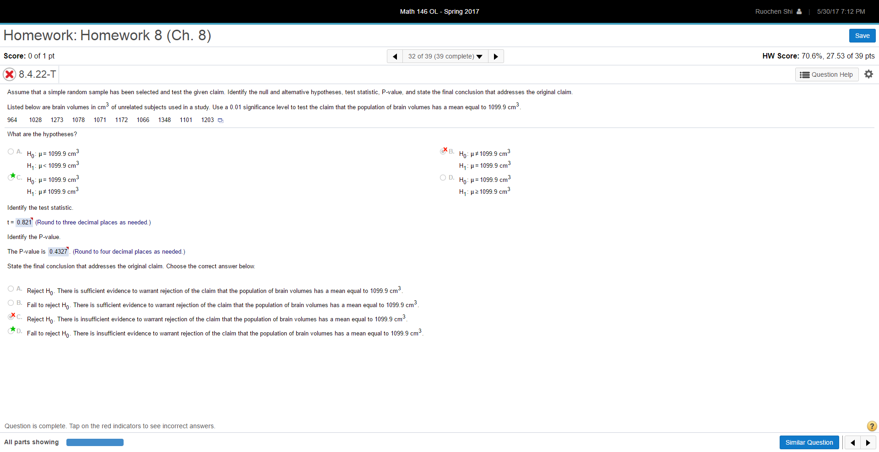Select radio button A for the hypotheses

[x=10, y=151]
